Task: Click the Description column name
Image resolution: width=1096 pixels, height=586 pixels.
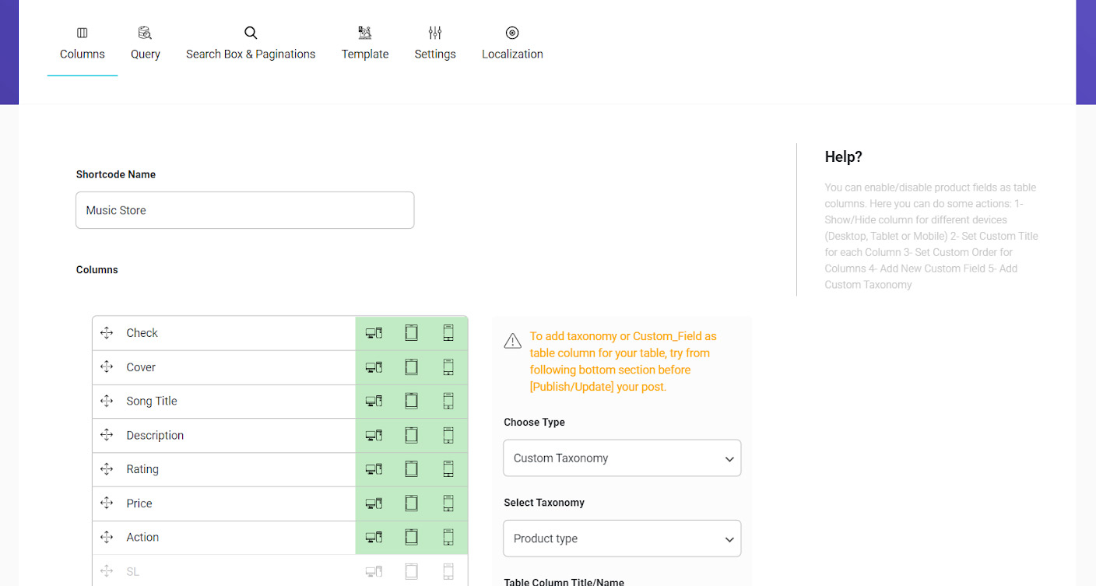Action: coord(155,435)
